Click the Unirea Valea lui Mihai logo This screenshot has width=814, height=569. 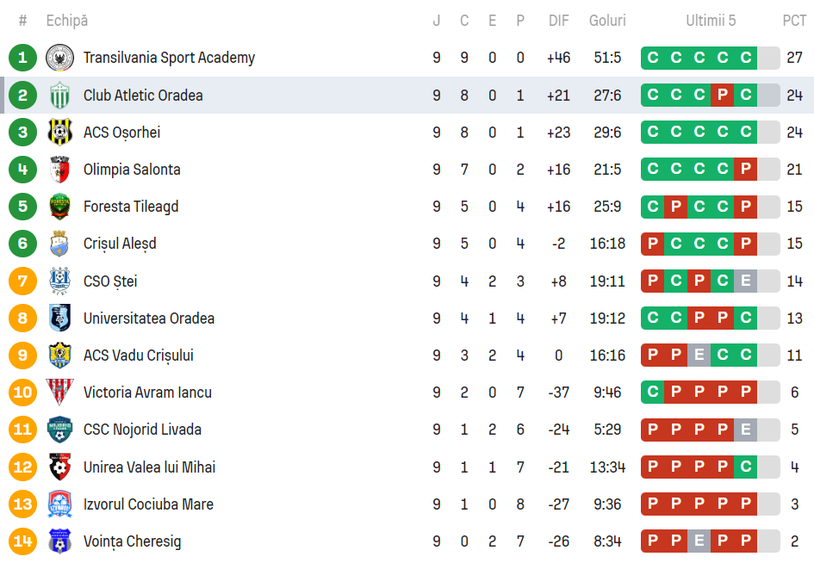point(59,467)
